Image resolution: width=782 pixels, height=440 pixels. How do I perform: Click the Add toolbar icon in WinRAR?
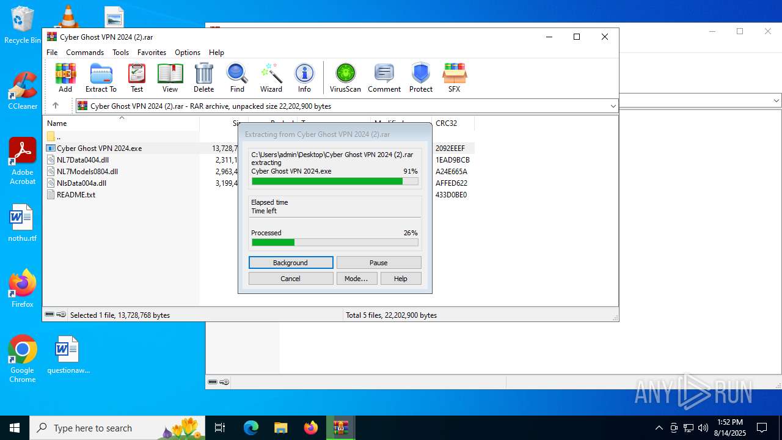click(65, 78)
